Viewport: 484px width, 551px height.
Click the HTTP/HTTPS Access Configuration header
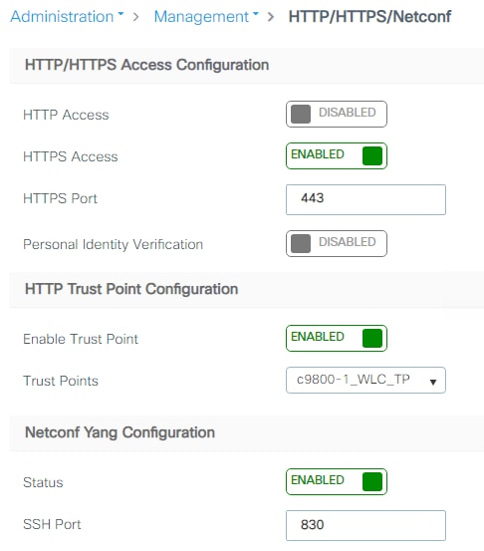pyautogui.click(x=146, y=65)
